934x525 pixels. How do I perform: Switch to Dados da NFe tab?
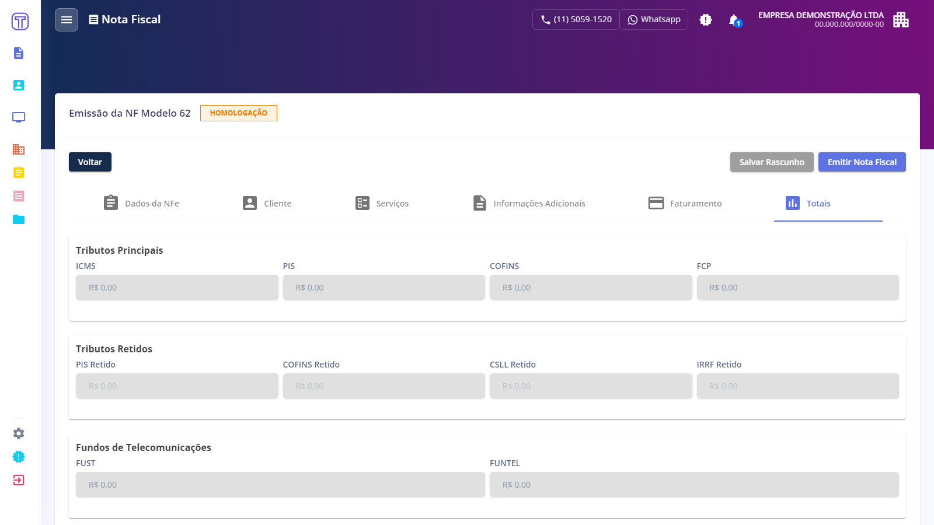point(141,203)
